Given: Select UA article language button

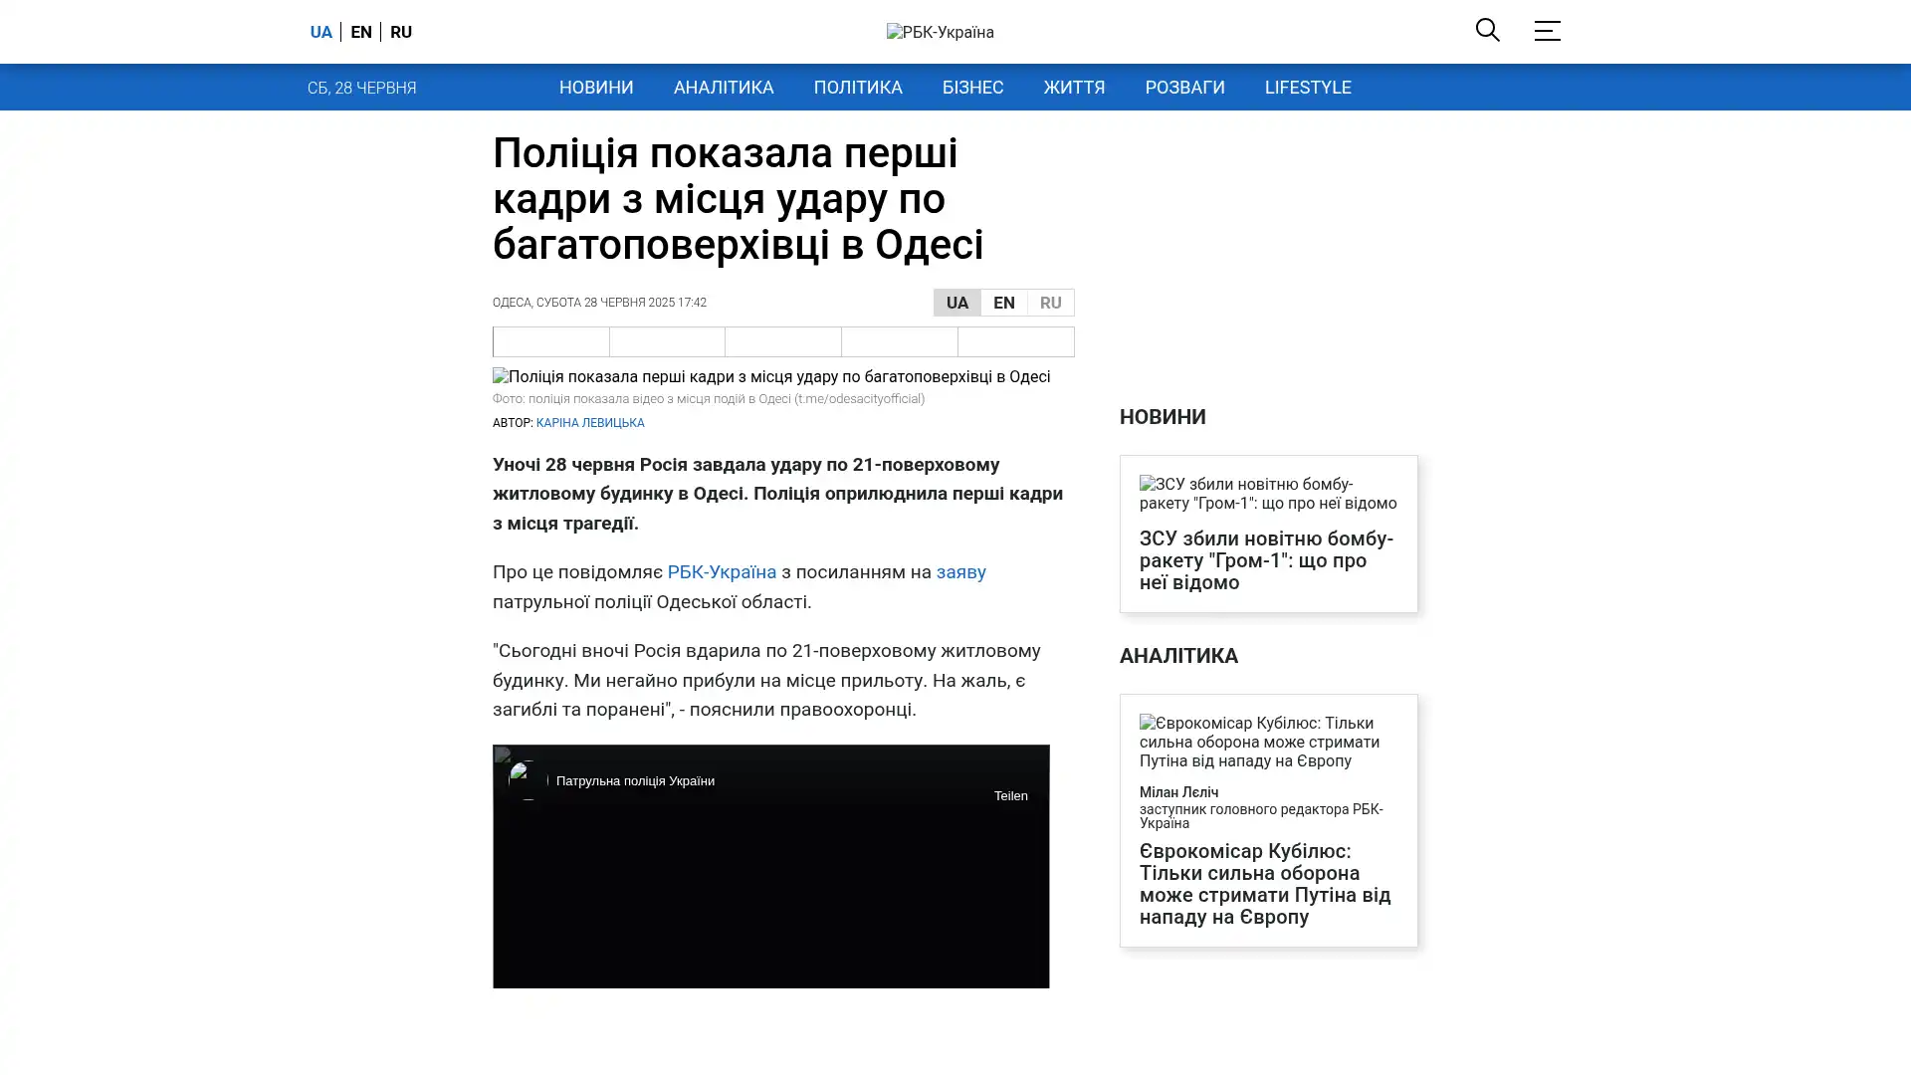Looking at the screenshot, I should tap(956, 303).
